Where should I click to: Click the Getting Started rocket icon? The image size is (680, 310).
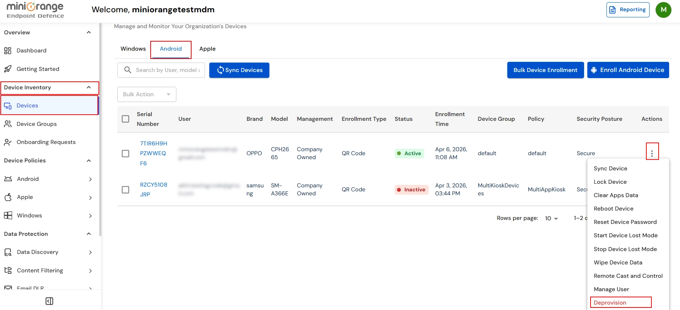point(8,69)
